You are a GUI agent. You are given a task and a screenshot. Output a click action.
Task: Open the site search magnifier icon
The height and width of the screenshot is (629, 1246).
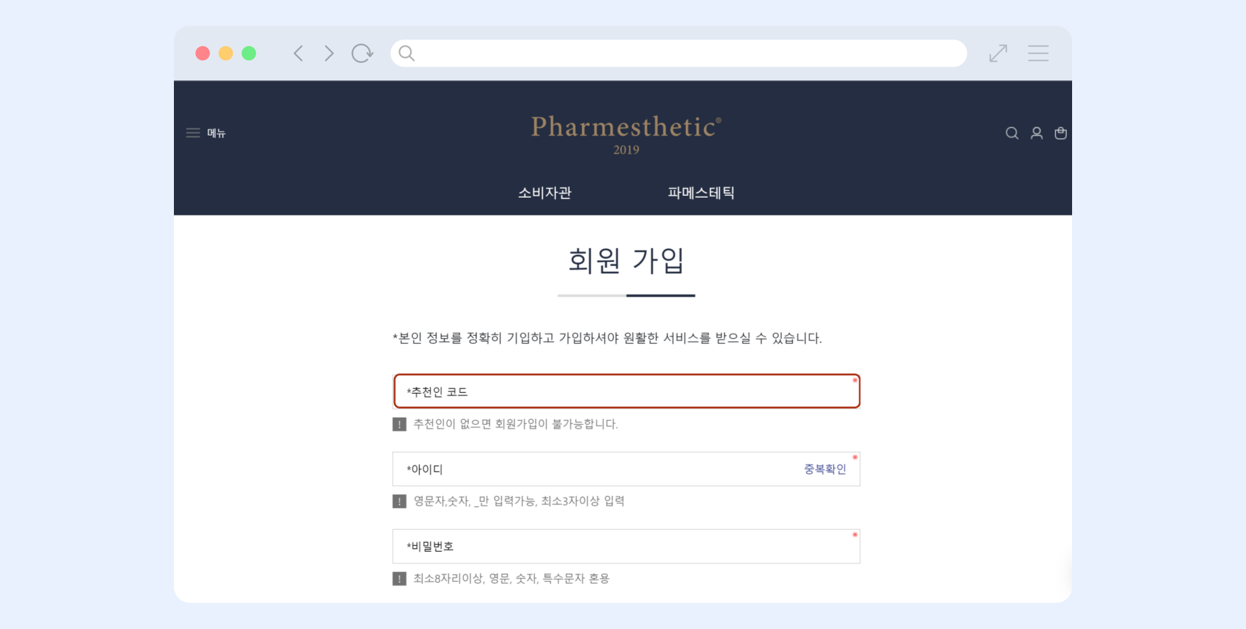[1012, 134]
